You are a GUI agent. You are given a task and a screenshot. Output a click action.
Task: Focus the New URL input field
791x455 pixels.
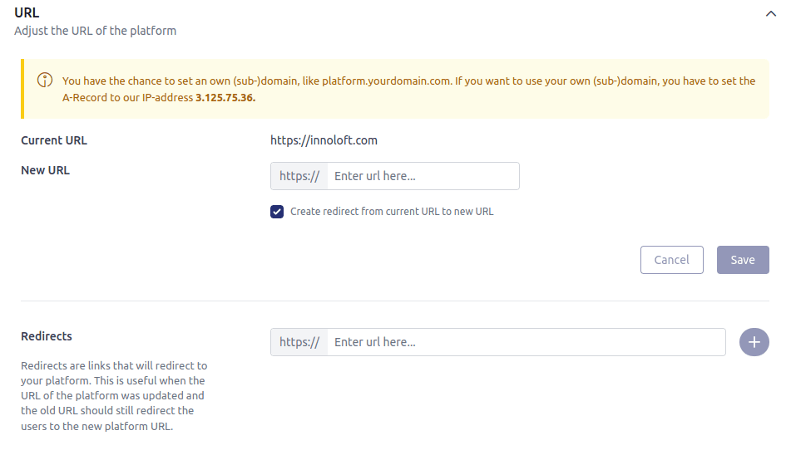(x=423, y=176)
